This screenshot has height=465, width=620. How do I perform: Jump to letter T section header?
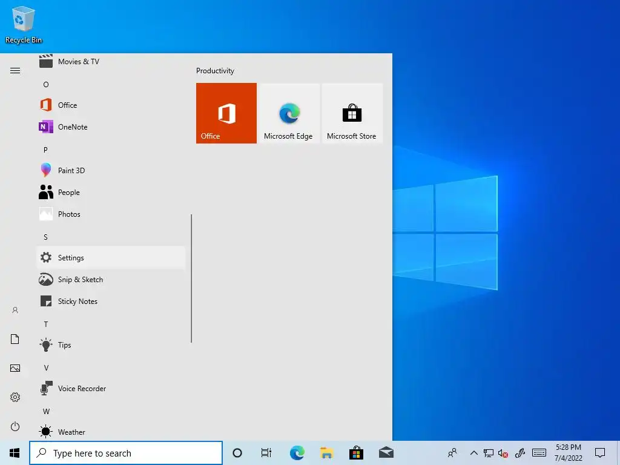(46, 325)
